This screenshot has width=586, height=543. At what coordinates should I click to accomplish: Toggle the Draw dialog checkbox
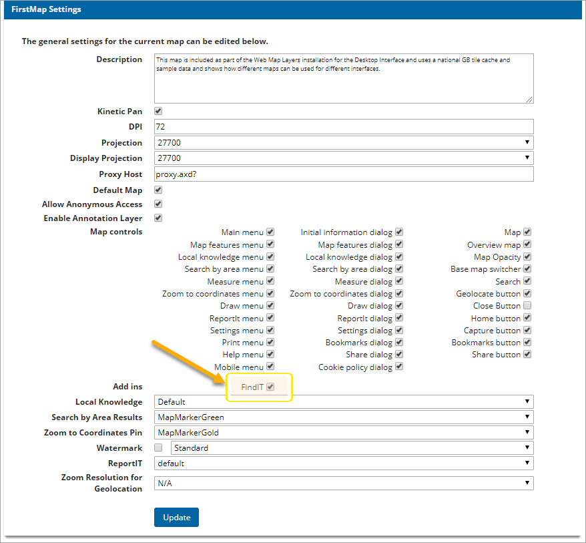tap(399, 305)
